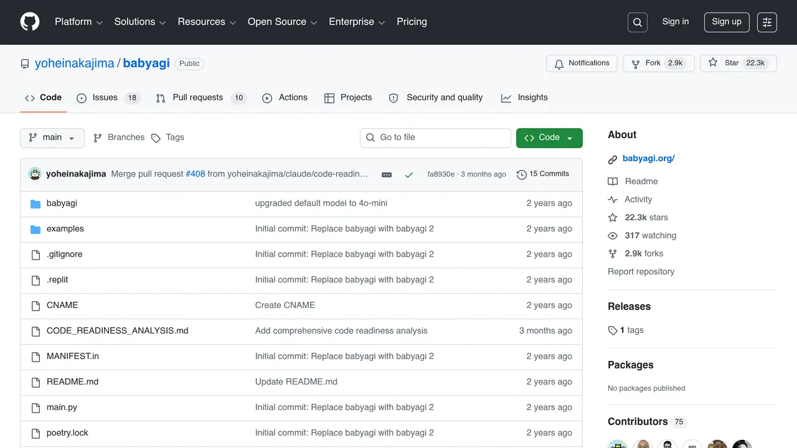Click the repository book icon beside yoheinakajima
This screenshot has width=797, height=448.
tap(25, 63)
